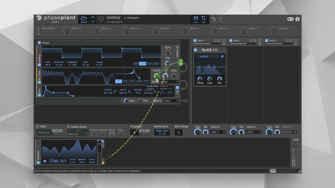Solo Lane 1 with the S button
This screenshot has width=335, height=188.
pos(224,44)
